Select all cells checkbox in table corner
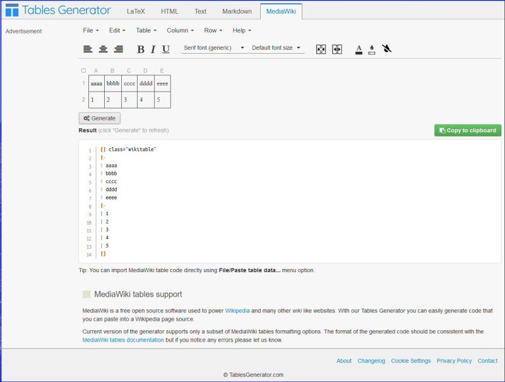 coord(84,70)
